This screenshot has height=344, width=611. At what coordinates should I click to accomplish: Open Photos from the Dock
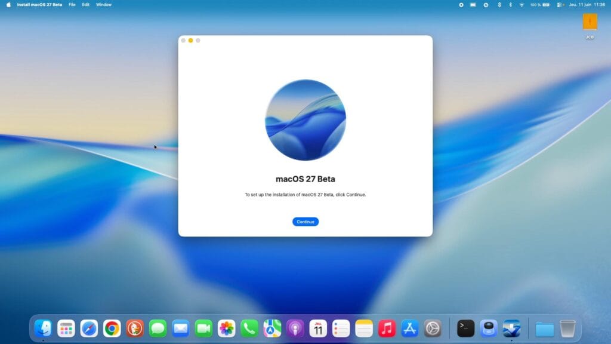click(226, 328)
